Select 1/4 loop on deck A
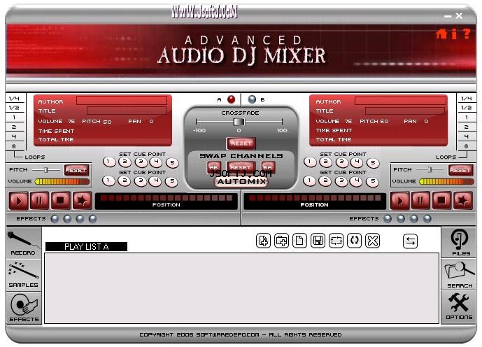The image size is (482, 347). tap(14, 99)
